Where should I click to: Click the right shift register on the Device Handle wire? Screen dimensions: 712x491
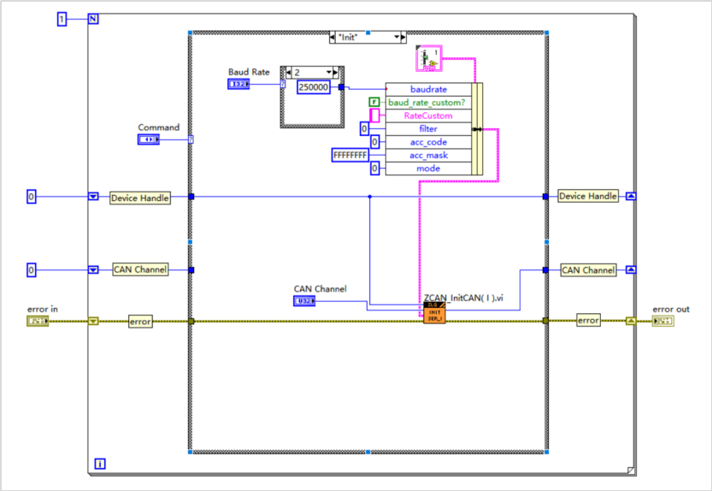click(x=631, y=197)
